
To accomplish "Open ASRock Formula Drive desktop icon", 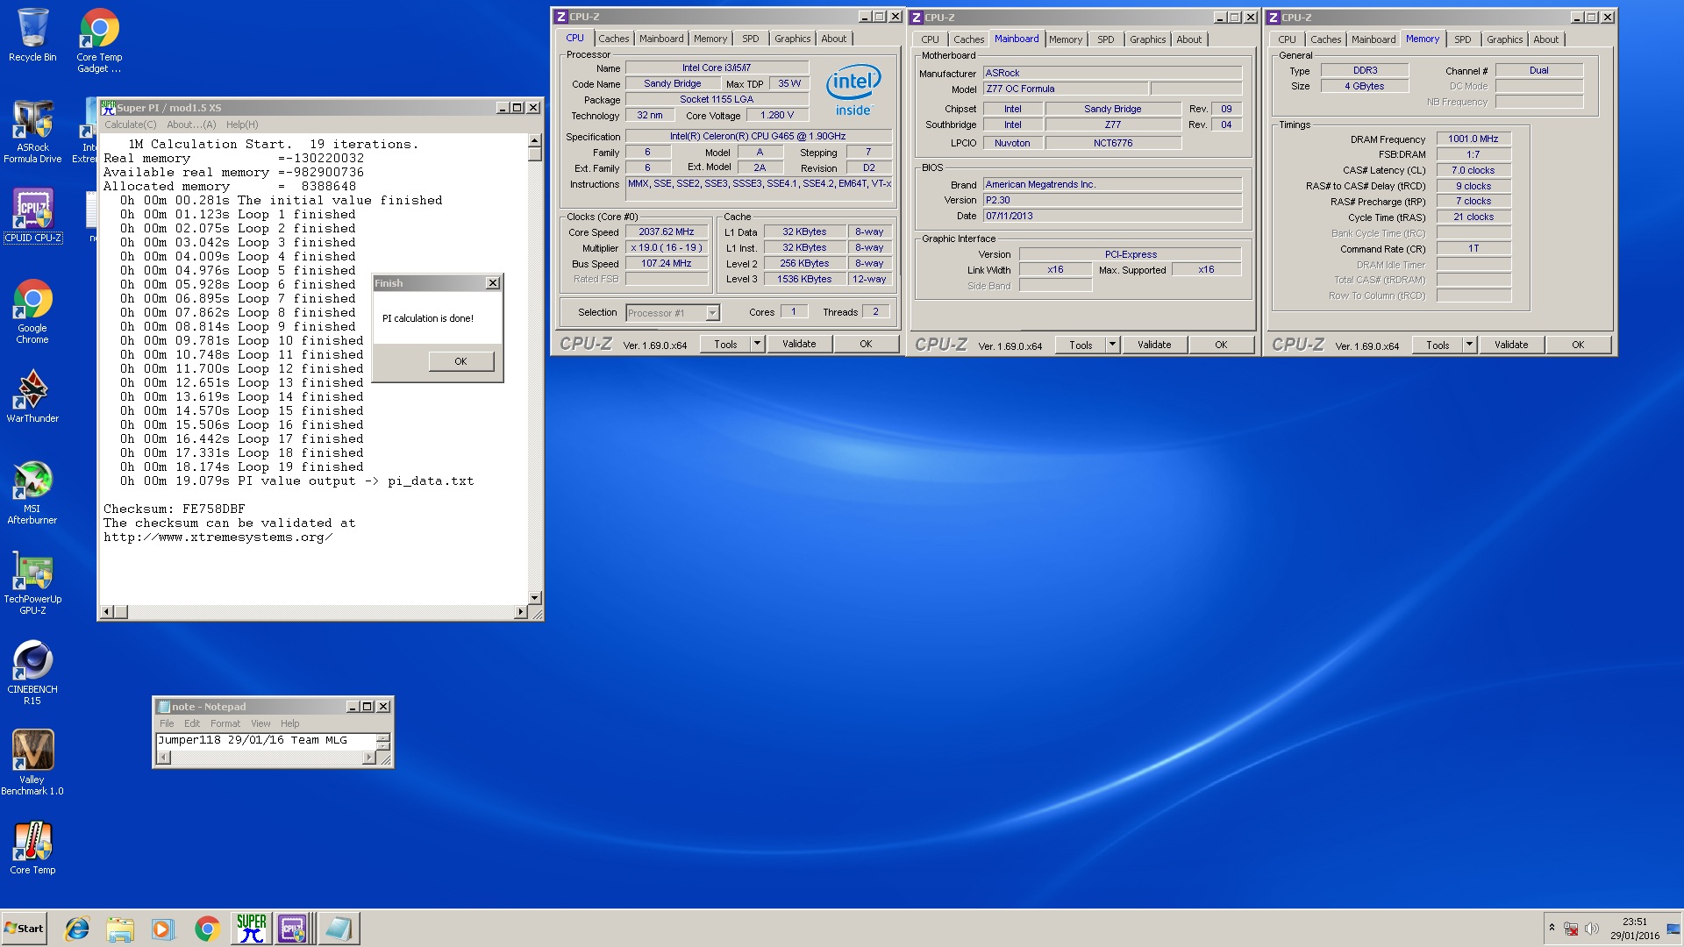I will (32, 132).
